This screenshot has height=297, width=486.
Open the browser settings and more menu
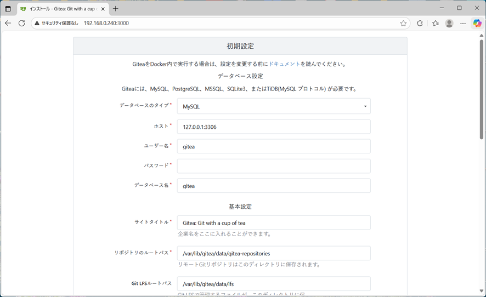click(x=463, y=23)
